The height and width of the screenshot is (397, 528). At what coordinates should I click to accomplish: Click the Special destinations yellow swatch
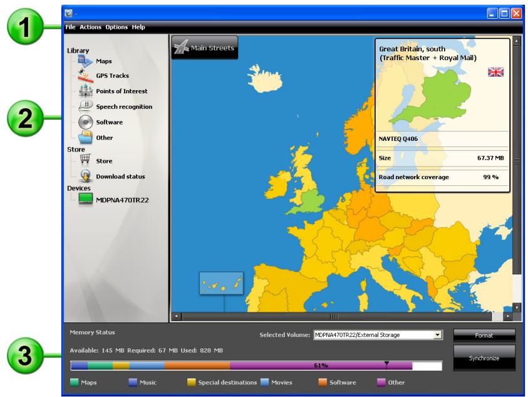pyautogui.click(x=191, y=382)
